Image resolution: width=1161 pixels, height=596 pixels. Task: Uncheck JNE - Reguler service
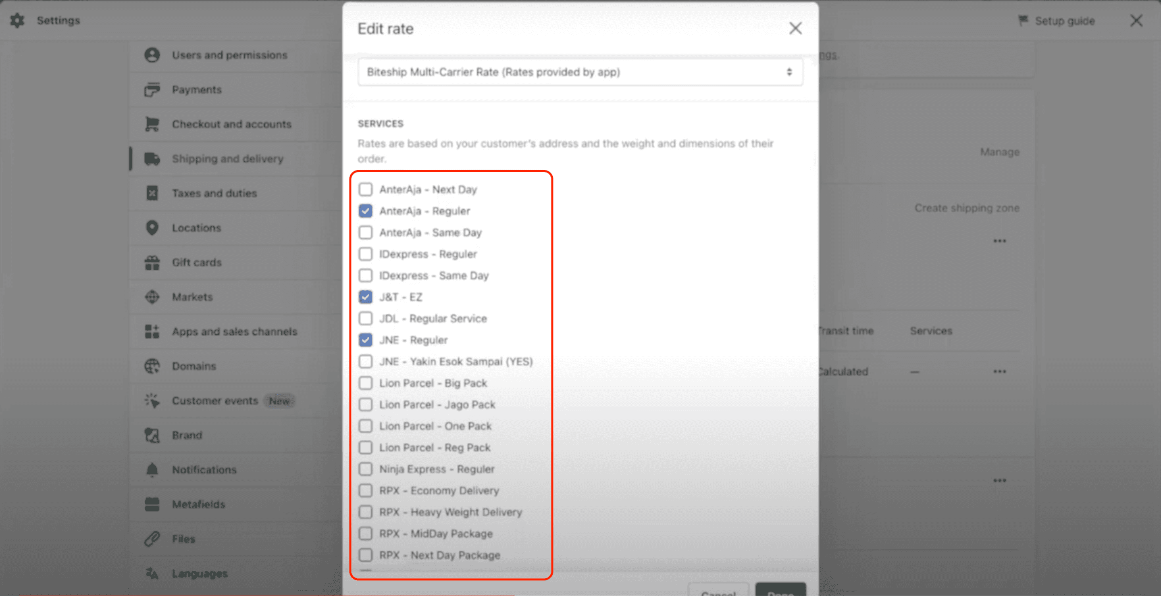(x=366, y=340)
